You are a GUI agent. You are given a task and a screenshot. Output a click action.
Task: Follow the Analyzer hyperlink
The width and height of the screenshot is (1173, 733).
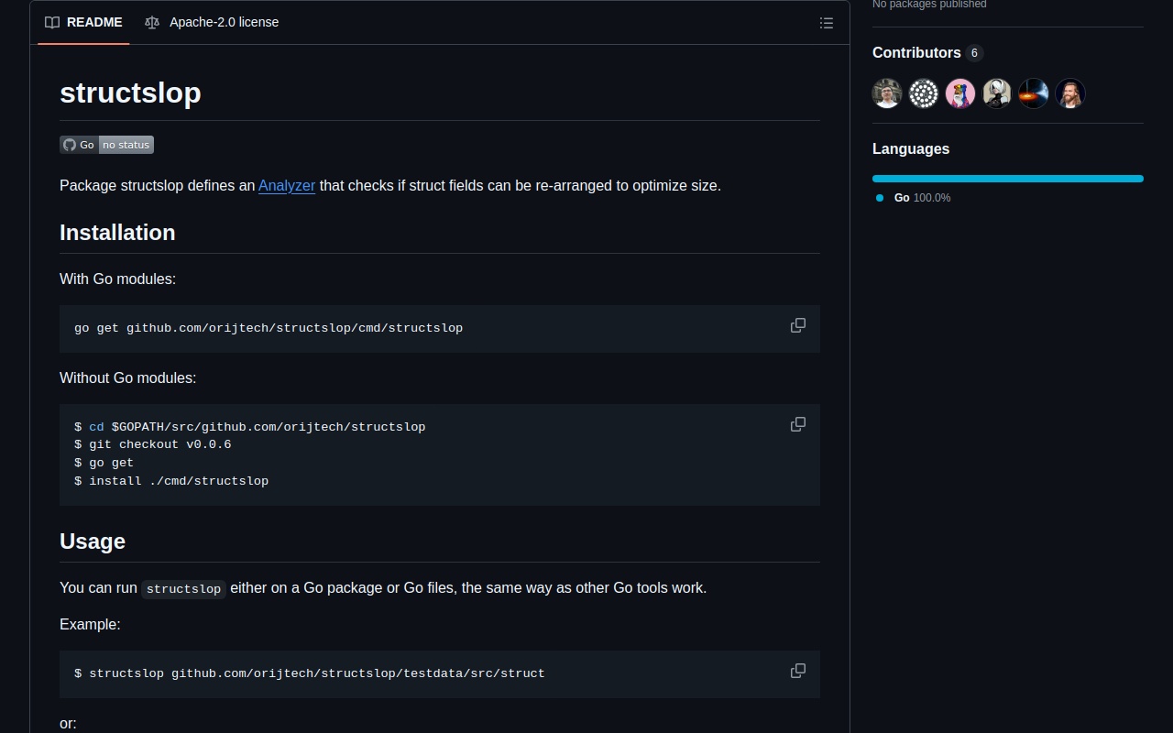click(286, 185)
